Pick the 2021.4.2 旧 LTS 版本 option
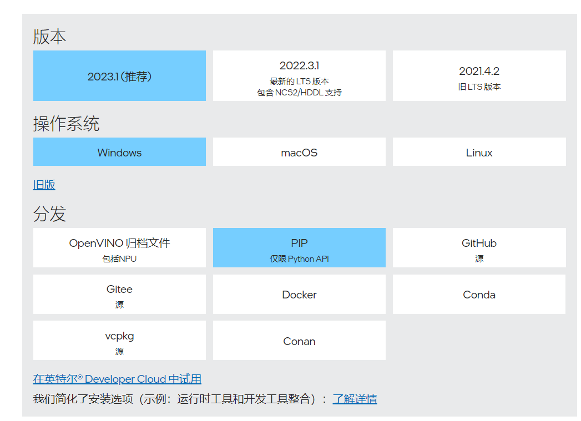581x421 pixels. [479, 75]
